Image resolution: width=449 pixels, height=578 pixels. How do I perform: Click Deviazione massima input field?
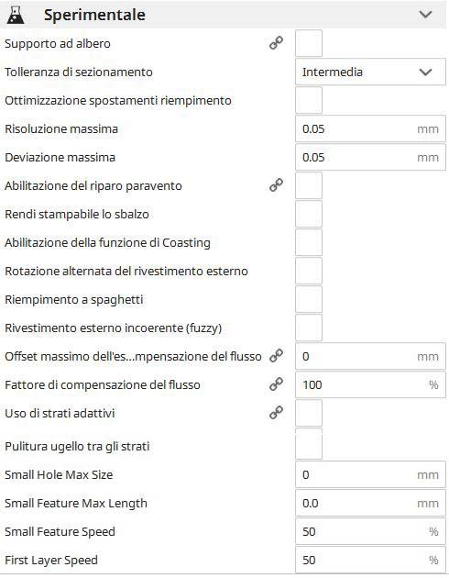tap(370, 157)
